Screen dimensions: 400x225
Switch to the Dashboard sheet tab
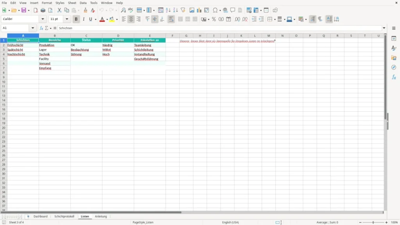(x=41, y=216)
